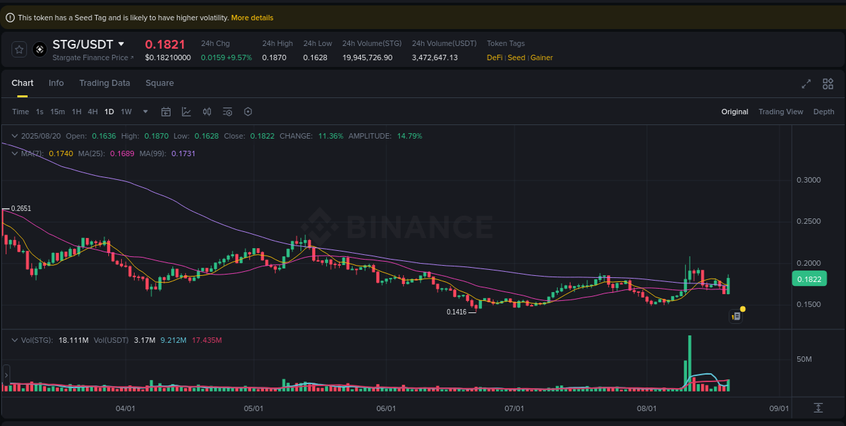Collapse the OHLC info row chevron
This screenshot has height=426, width=846.
[x=14, y=136]
